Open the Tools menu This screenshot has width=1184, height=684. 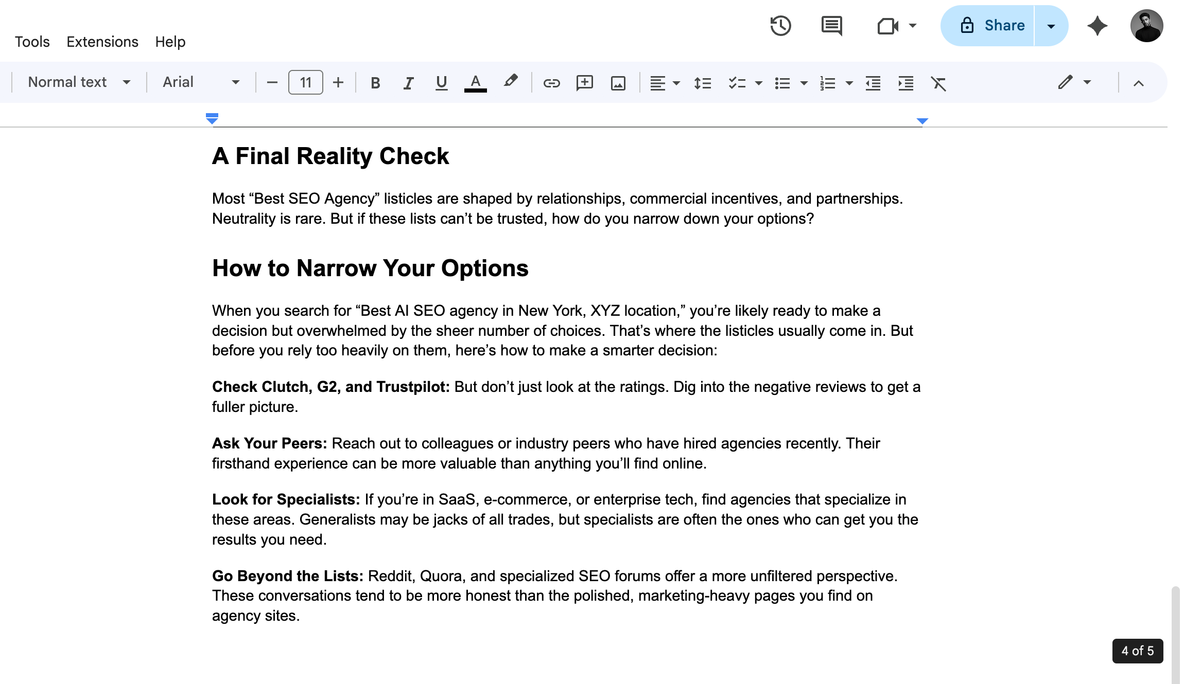tap(32, 42)
